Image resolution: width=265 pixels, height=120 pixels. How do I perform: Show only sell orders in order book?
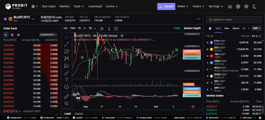(x=12, y=35)
